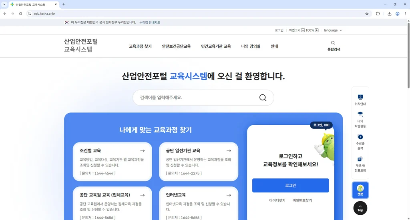
Task: Click the magnifier icon in main search box
Action: point(263,98)
